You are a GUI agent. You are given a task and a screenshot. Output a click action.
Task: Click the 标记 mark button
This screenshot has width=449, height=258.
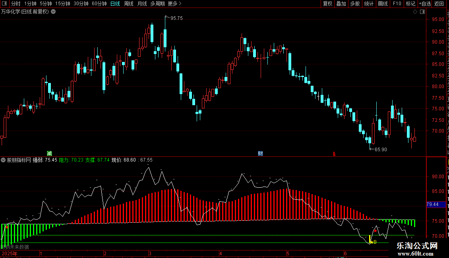tap(410, 4)
